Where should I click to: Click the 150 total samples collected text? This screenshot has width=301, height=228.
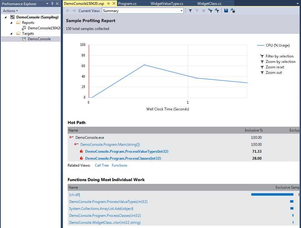[88, 29]
